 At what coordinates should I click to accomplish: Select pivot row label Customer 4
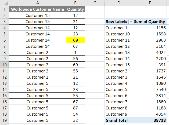(x=119, y=83)
